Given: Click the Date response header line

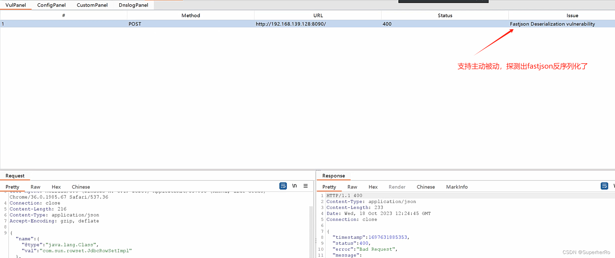Looking at the screenshot, I should pyautogui.click(x=378, y=213).
